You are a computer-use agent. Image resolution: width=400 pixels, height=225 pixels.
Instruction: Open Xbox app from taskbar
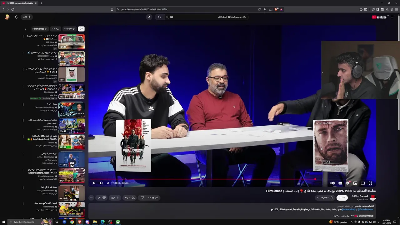[x=118, y=222]
